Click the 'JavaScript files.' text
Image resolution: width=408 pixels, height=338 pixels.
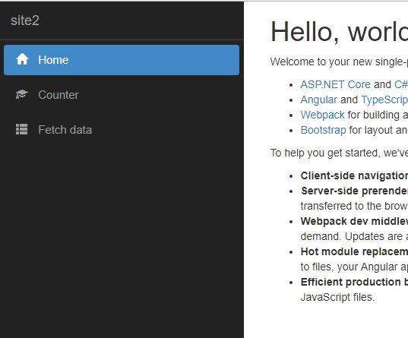coord(337,297)
